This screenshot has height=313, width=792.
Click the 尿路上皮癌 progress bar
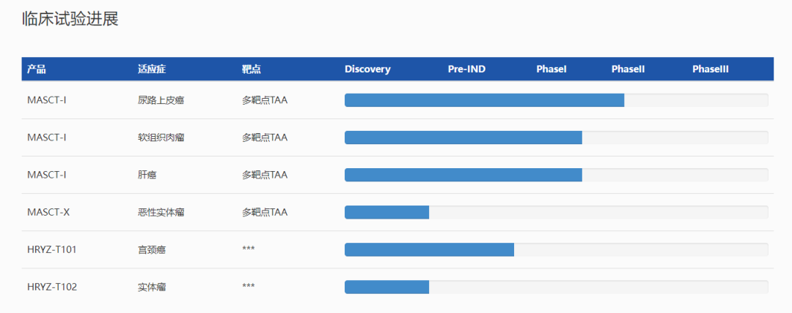click(557, 100)
